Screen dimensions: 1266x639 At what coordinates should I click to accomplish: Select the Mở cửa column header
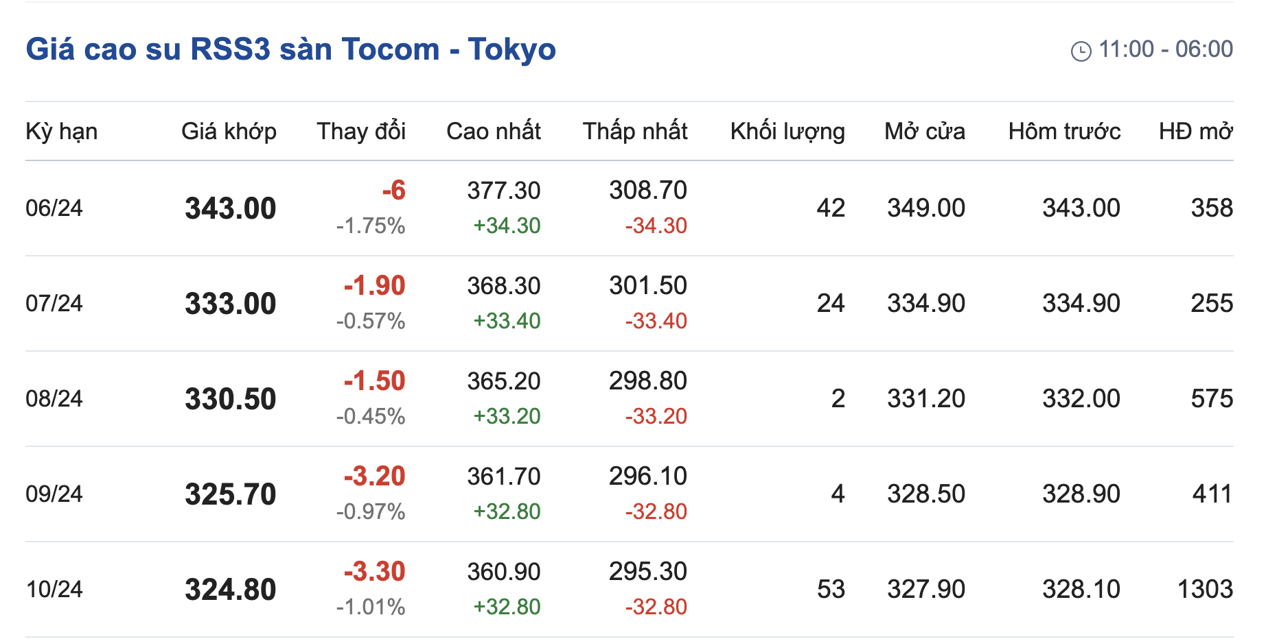[925, 131]
